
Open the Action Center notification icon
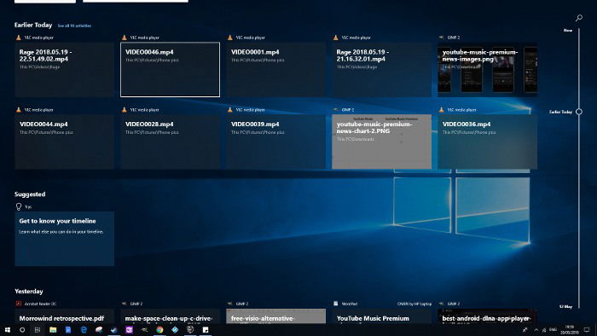[587, 330]
